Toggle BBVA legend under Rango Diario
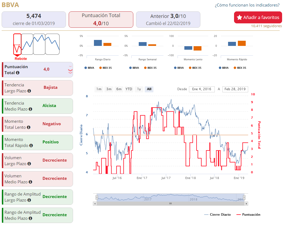The width and height of the screenshot is (284, 226). pos(89,68)
